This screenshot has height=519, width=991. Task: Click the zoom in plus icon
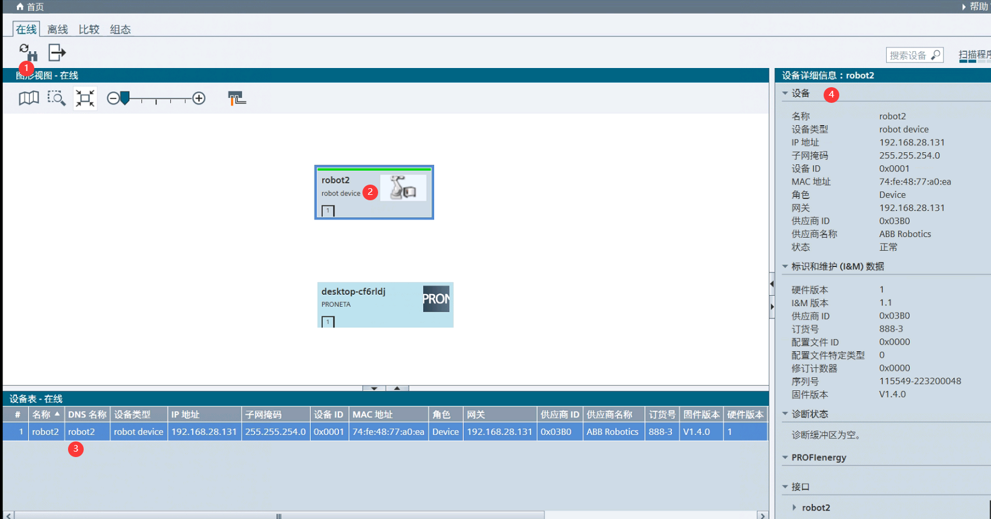pos(199,98)
